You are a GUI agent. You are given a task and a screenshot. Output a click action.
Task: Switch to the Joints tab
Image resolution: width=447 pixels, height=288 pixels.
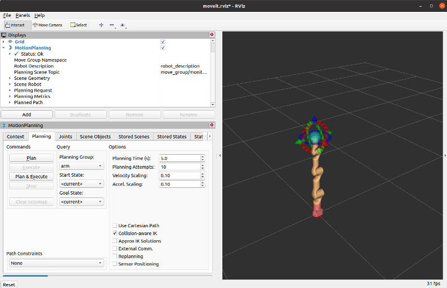[x=65, y=137]
